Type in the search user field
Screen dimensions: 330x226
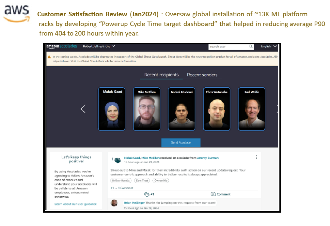(x=228, y=47)
